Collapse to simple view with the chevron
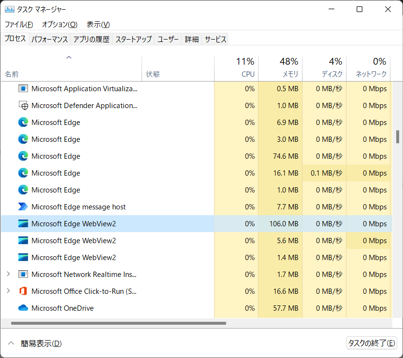This screenshot has height=358, width=403. 11,343
